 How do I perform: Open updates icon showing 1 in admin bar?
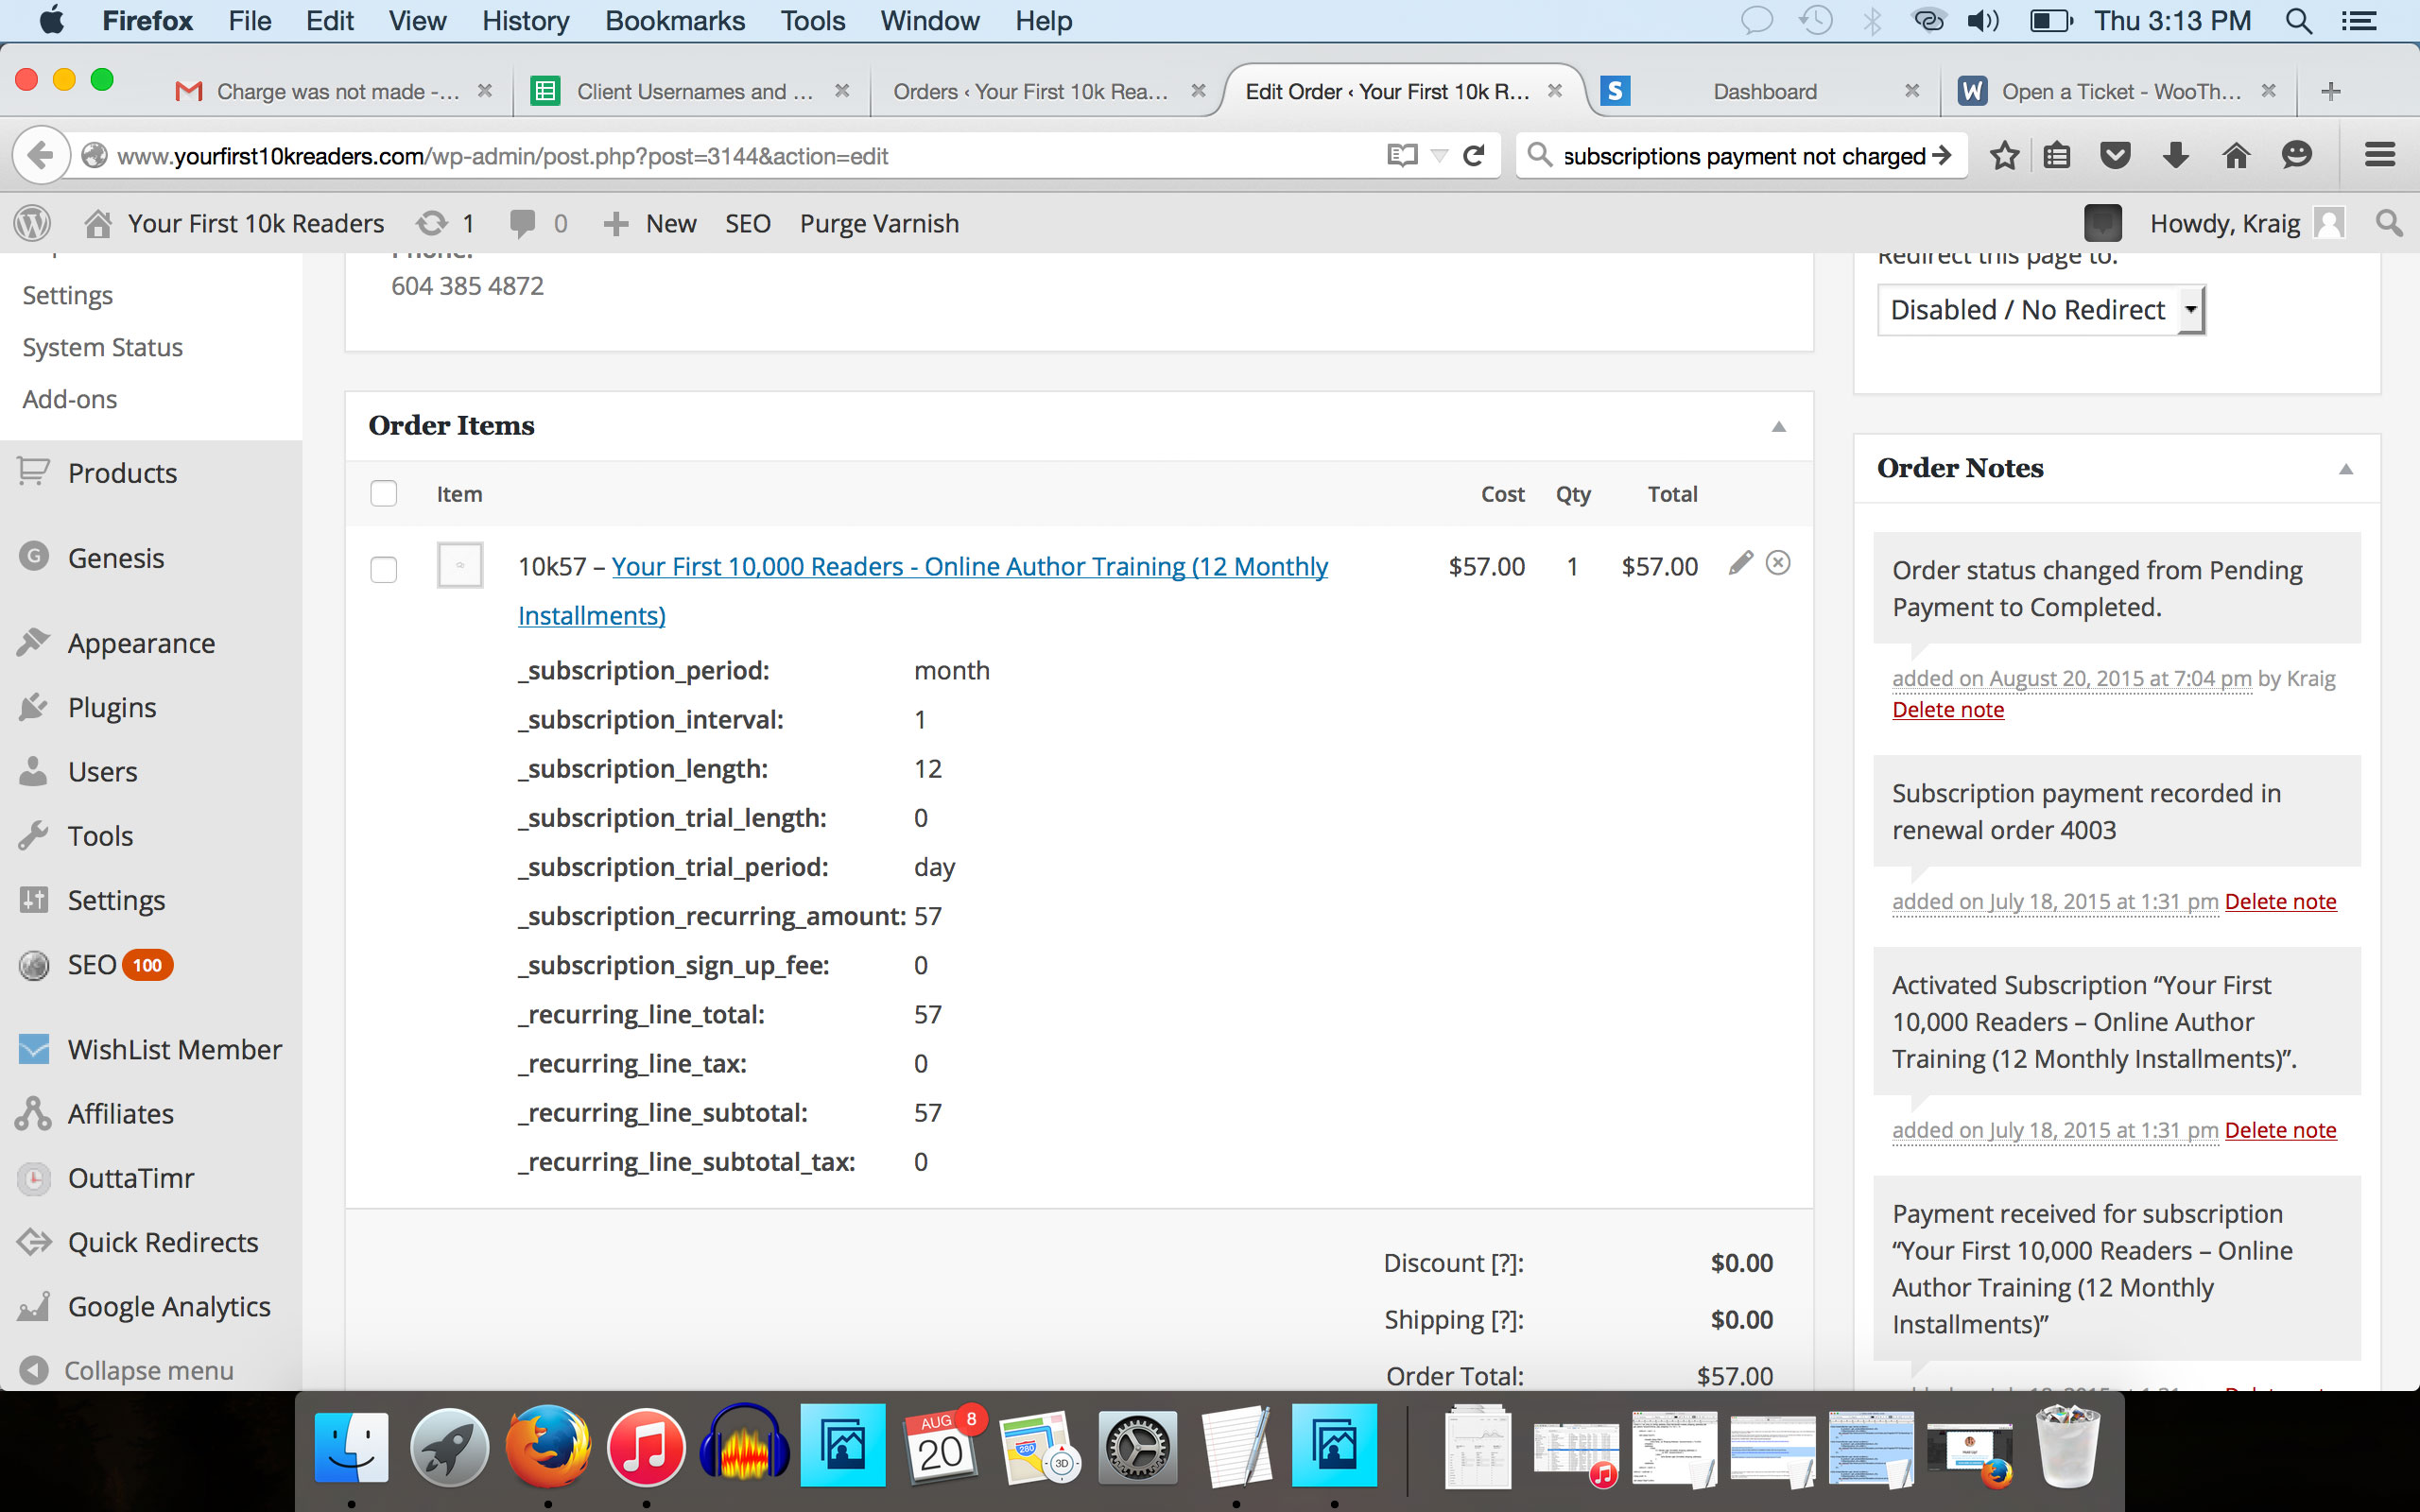(x=445, y=223)
